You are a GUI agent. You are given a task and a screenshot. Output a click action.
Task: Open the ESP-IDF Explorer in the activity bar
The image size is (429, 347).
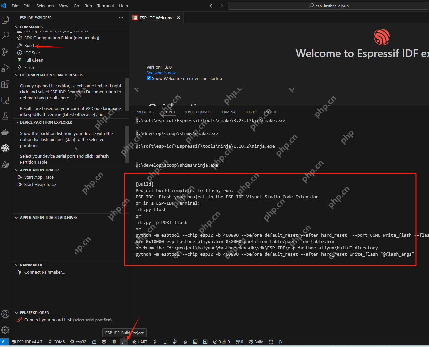[5, 148]
